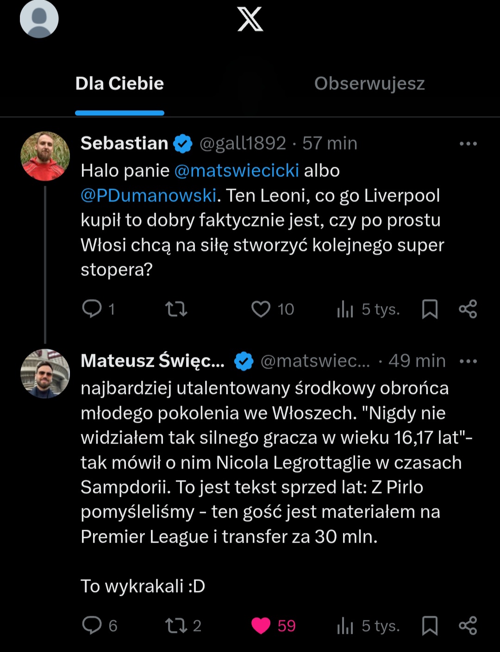Open more options on Mateusz's tweet
The height and width of the screenshot is (652, 500).
point(468,361)
